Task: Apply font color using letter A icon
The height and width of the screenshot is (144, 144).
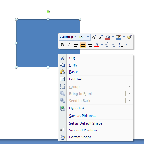Action: click(97, 45)
